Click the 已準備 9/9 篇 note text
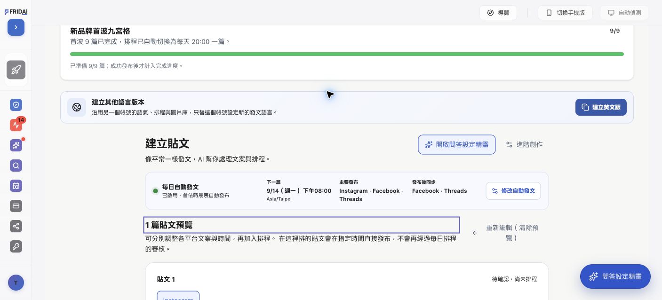The width and height of the screenshot is (662, 300). point(127,66)
